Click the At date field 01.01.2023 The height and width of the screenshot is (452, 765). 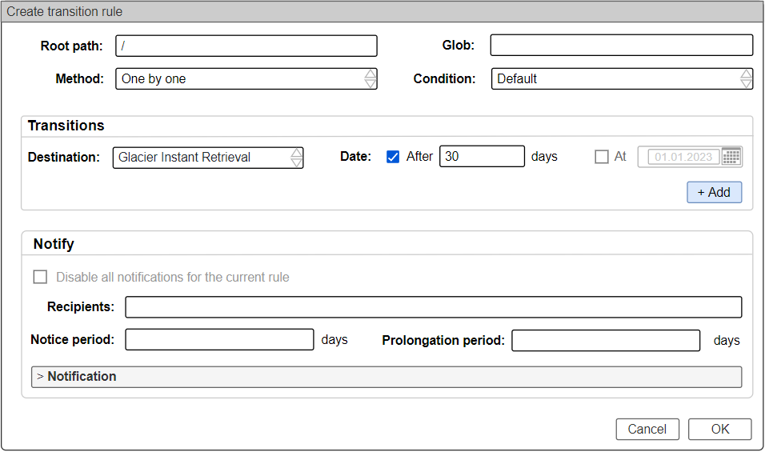click(683, 157)
